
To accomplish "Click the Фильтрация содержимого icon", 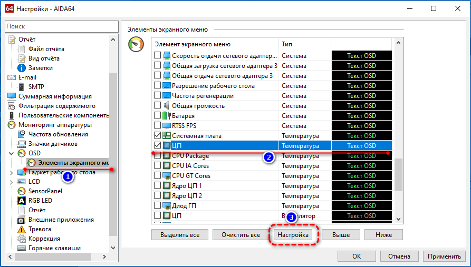I will pos(12,106).
